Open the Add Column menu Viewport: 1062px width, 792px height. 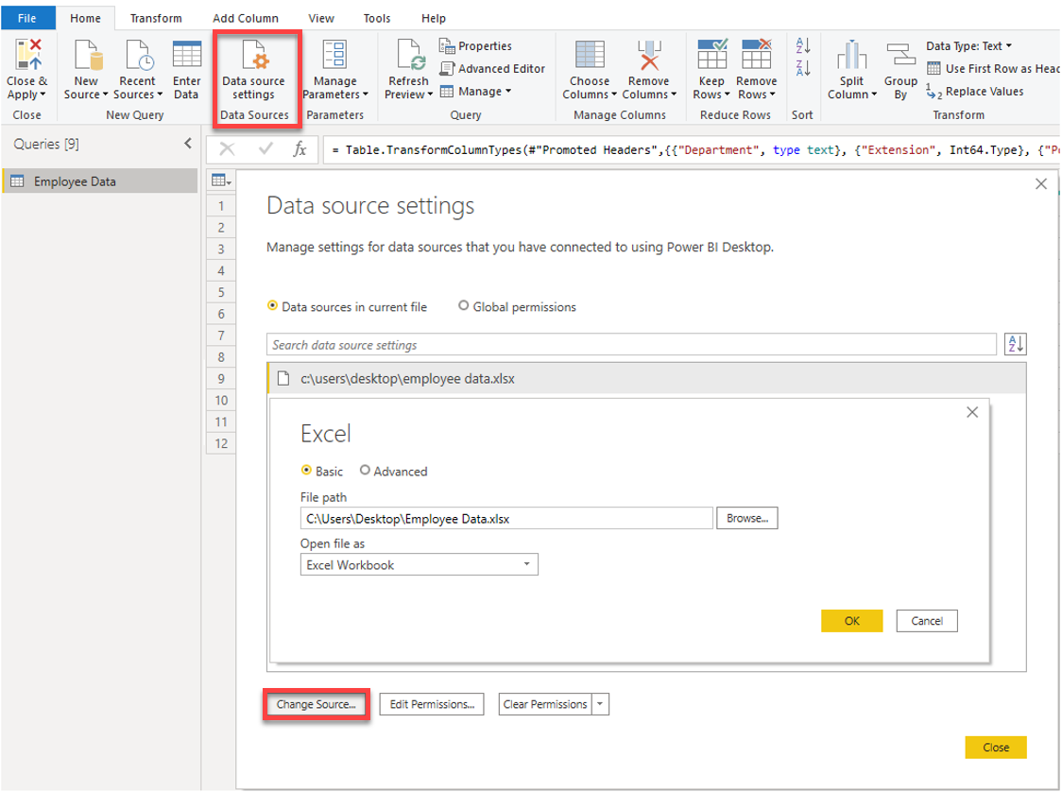[245, 17]
